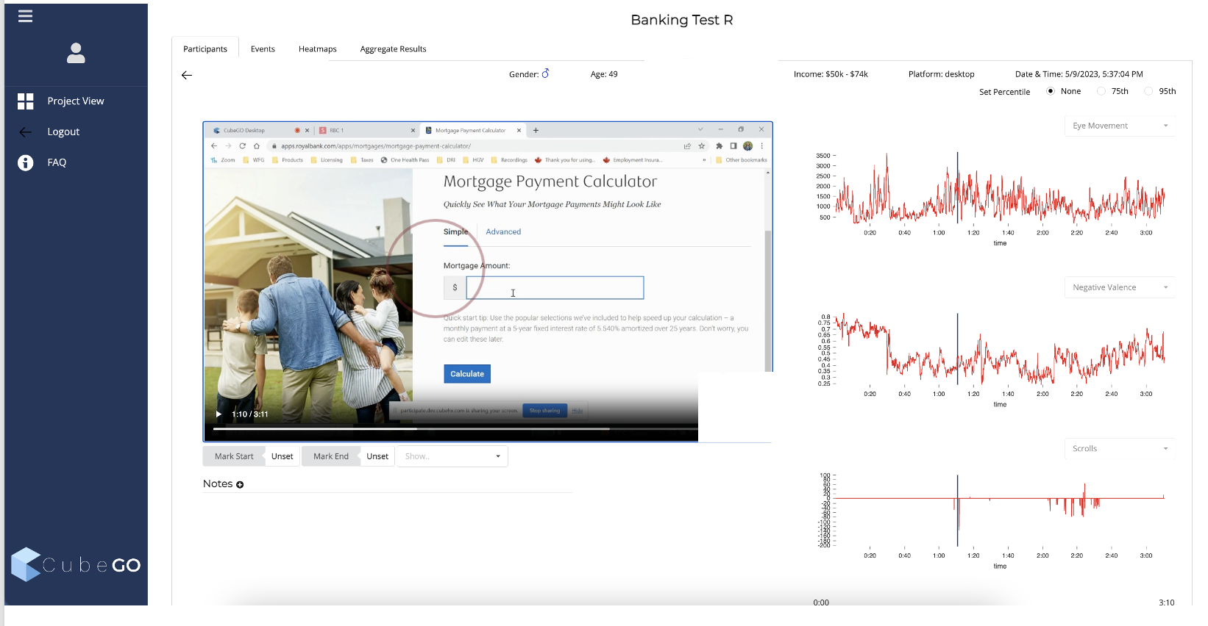1208x626 pixels.
Task: Click the Unset button next to Mark Start
Action: click(283, 456)
